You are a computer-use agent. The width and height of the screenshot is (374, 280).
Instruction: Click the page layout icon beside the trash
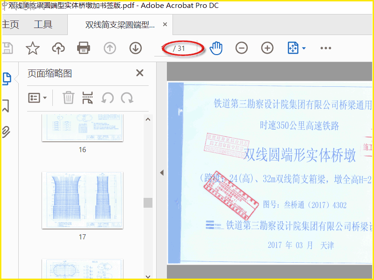[x=87, y=98]
